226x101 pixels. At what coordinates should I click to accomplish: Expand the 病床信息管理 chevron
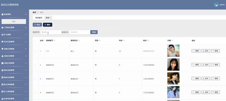coord(26,70)
